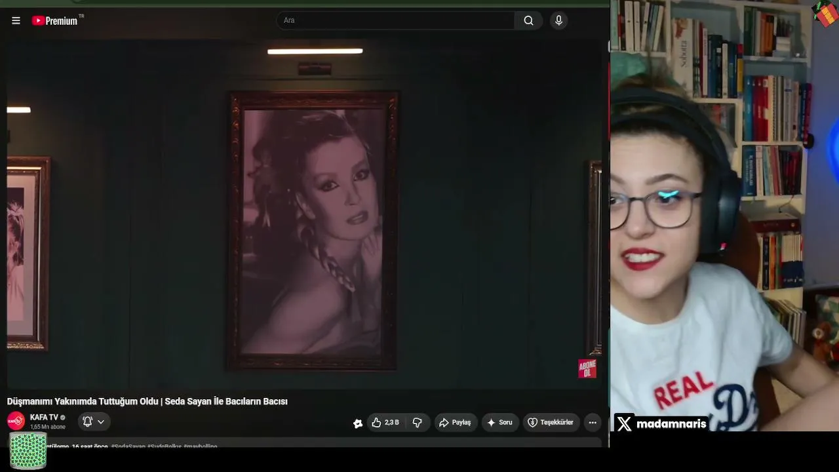This screenshot has height=472, width=839.
Task: Click the '1,65 Mn abone' subscriber count
Action: click(x=48, y=427)
